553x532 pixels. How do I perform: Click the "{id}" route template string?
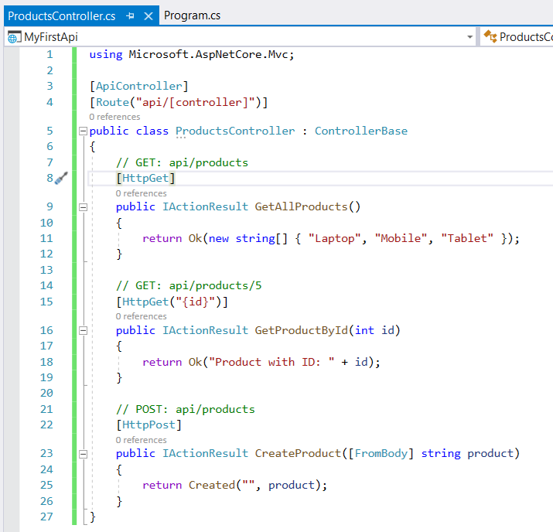pyautogui.click(x=196, y=302)
